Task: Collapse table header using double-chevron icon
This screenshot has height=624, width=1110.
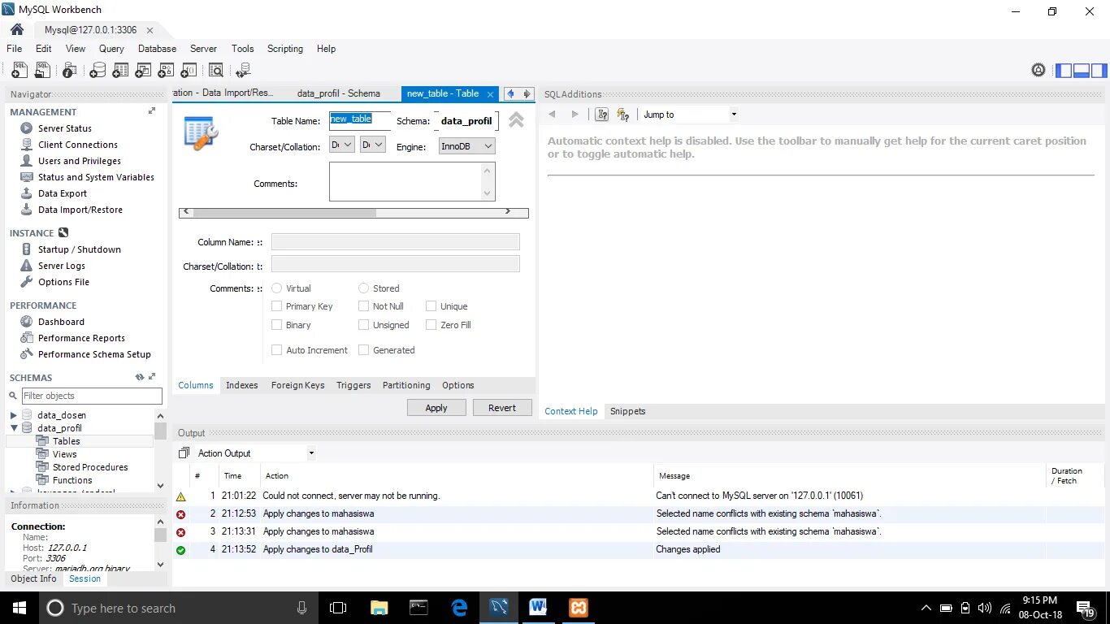Action: click(516, 120)
